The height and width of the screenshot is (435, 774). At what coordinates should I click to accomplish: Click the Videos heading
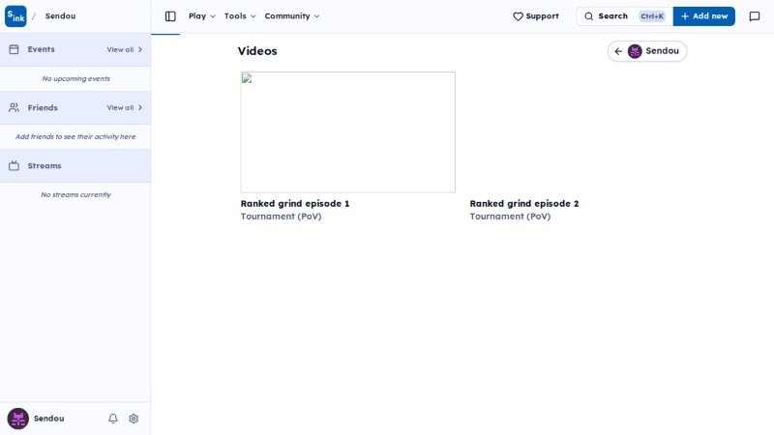pyautogui.click(x=257, y=51)
